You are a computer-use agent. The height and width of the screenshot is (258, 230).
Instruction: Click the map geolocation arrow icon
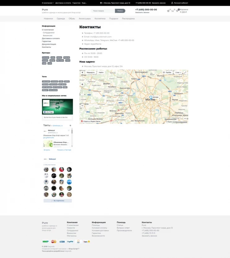pos(82,72)
